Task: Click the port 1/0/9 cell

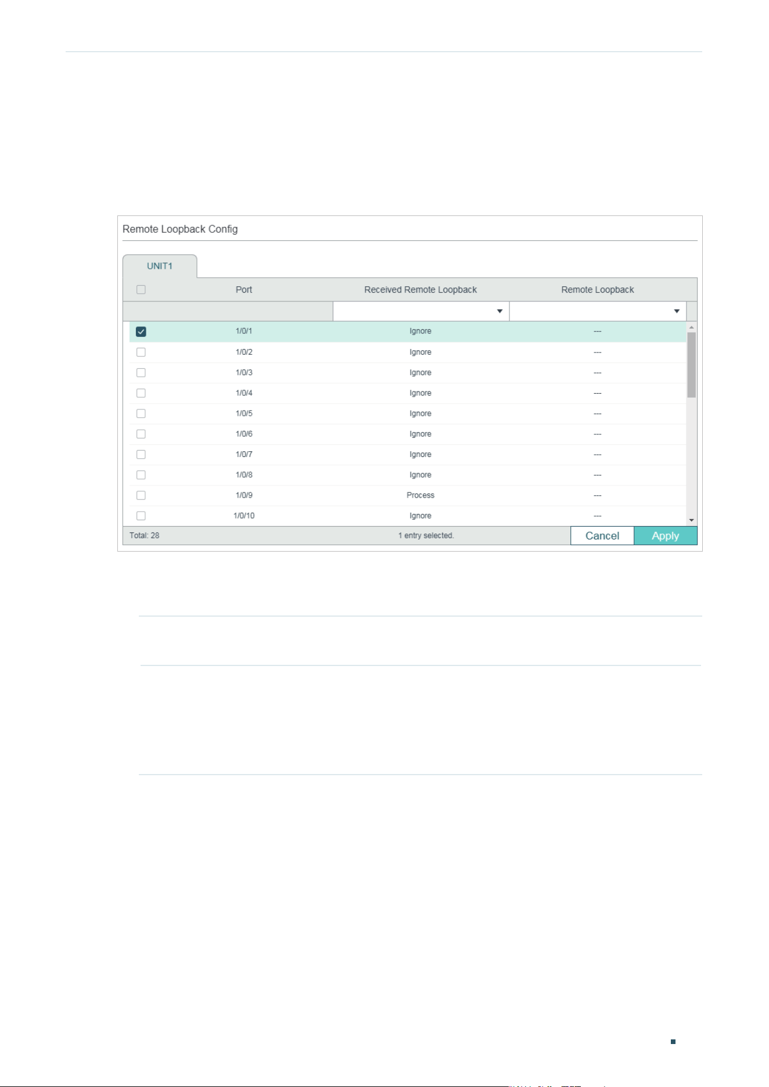Action: [x=244, y=495]
